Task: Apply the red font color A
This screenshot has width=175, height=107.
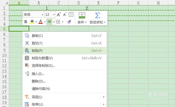Action: pyautogui.click(x=41, y=22)
